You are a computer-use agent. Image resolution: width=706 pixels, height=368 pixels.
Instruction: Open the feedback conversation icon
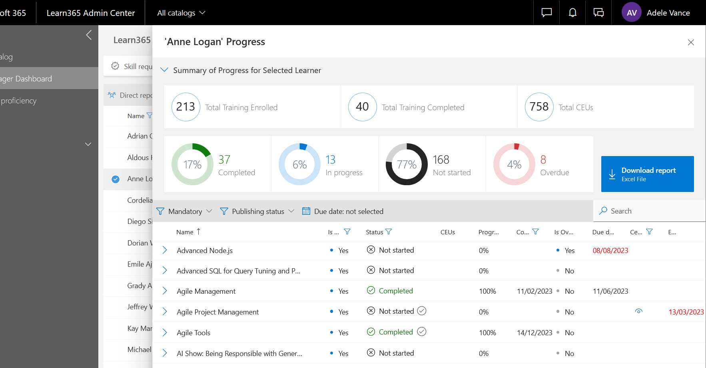click(x=598, y=13)
